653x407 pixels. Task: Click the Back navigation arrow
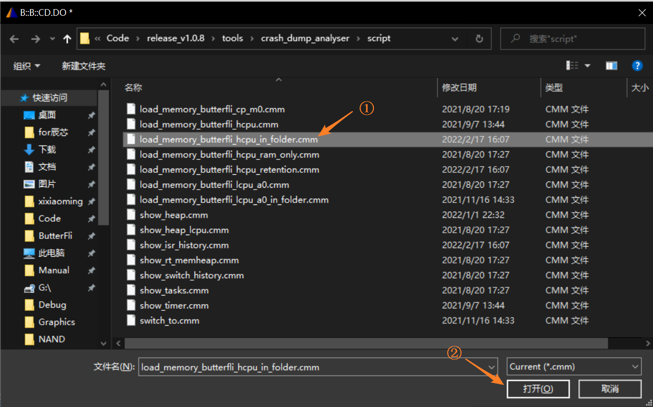[14, 39]
